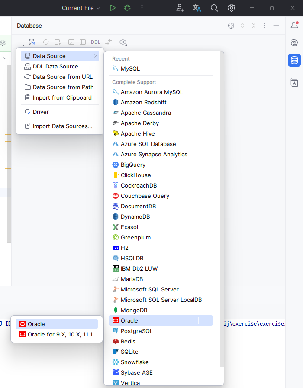
Task: Open the Notifications bell
Action: pyautogui.click(x=294, y=25)
